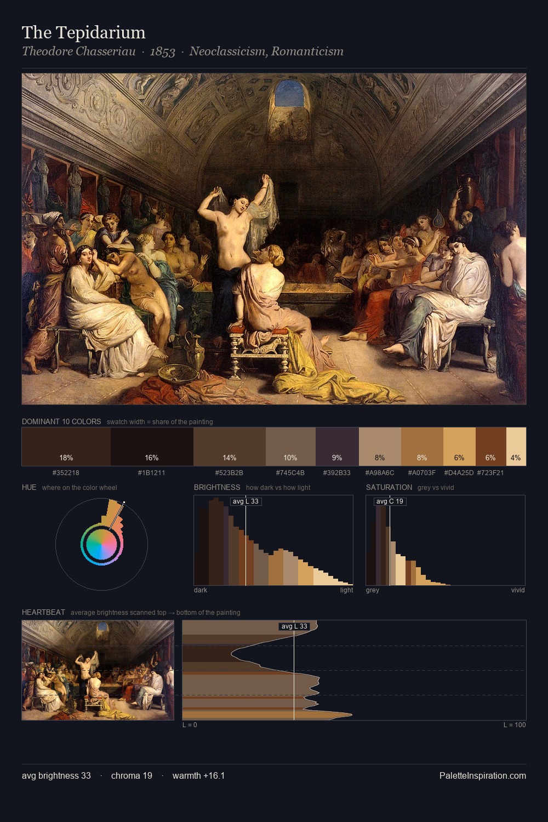Image resolution: width=548 pixels, height=822 pixels.
Task: Click the HUE section heading
Action: point(29,487)
